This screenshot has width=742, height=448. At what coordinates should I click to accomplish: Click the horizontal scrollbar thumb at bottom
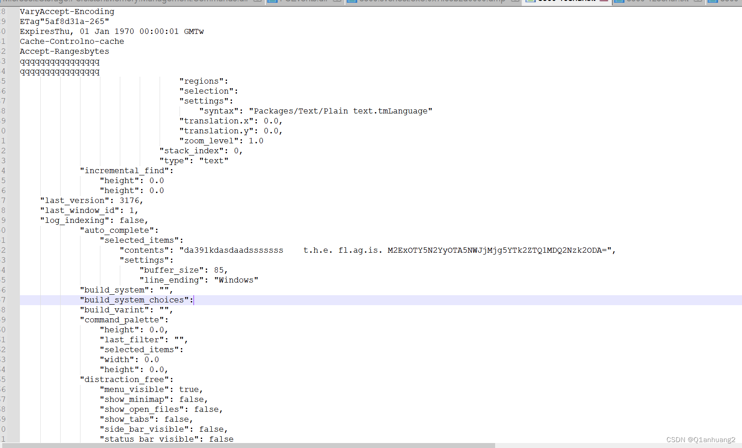coord(248,445)
